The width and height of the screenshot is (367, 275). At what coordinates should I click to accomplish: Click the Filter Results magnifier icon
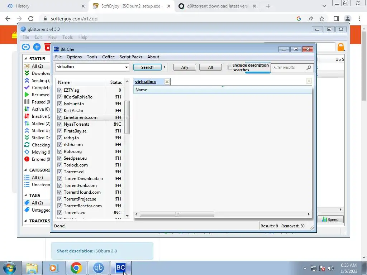(309, 68)
